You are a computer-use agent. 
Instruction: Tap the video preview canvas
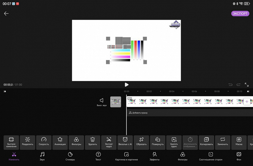tap(126, 50)
